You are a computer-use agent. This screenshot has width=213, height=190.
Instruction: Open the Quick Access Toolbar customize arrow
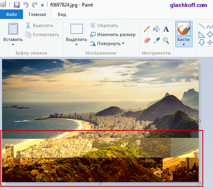pyautogui.click(x=43, y=5)
